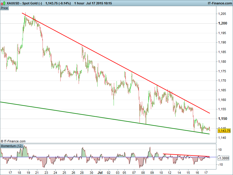Click date 28 on the time axis
This screenshot has height=175, width=233.
click(x=82, y=172)
